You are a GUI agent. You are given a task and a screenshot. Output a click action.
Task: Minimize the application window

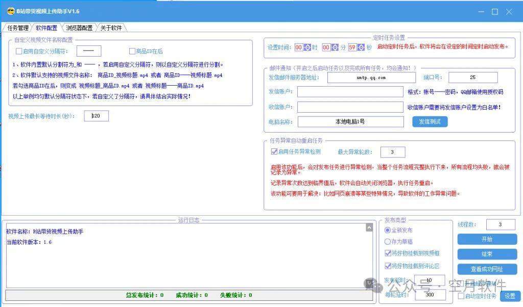(x=480, y=11)
